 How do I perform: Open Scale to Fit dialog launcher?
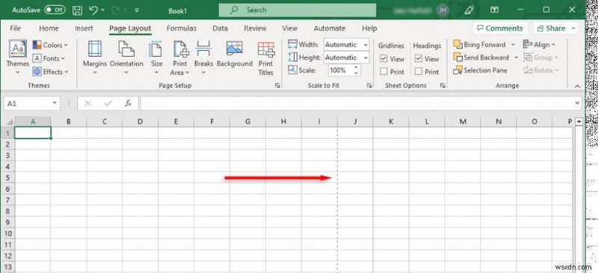tap(369, 86)
